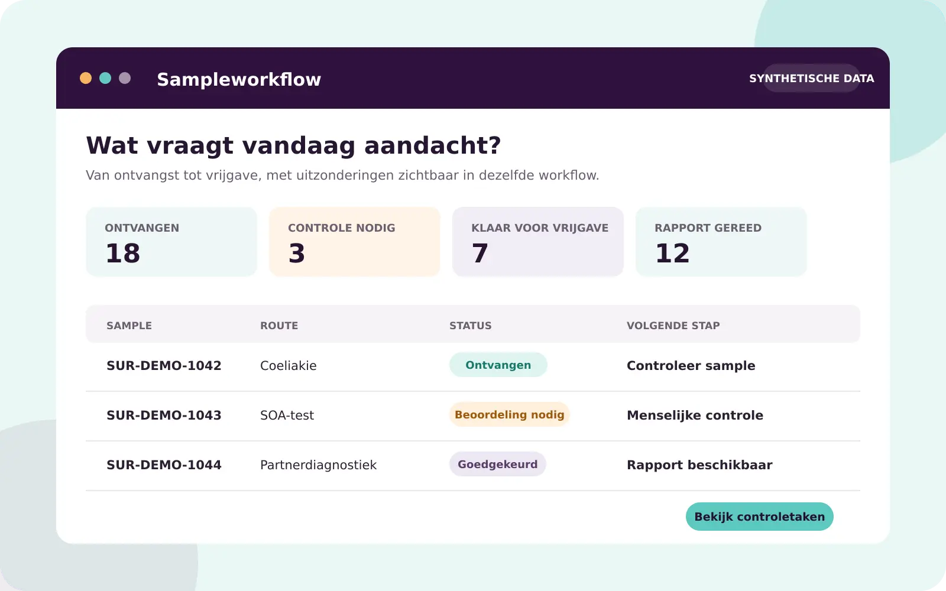
Task: Open the Rapport Gereed 12 card
Action: click(x=721, y=242)
